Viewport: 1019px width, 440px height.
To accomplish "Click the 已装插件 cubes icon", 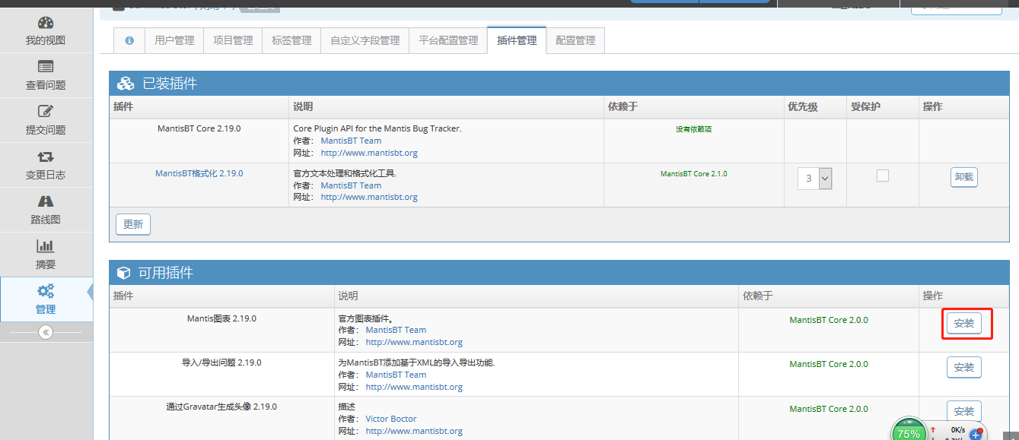I will [126, 84].
